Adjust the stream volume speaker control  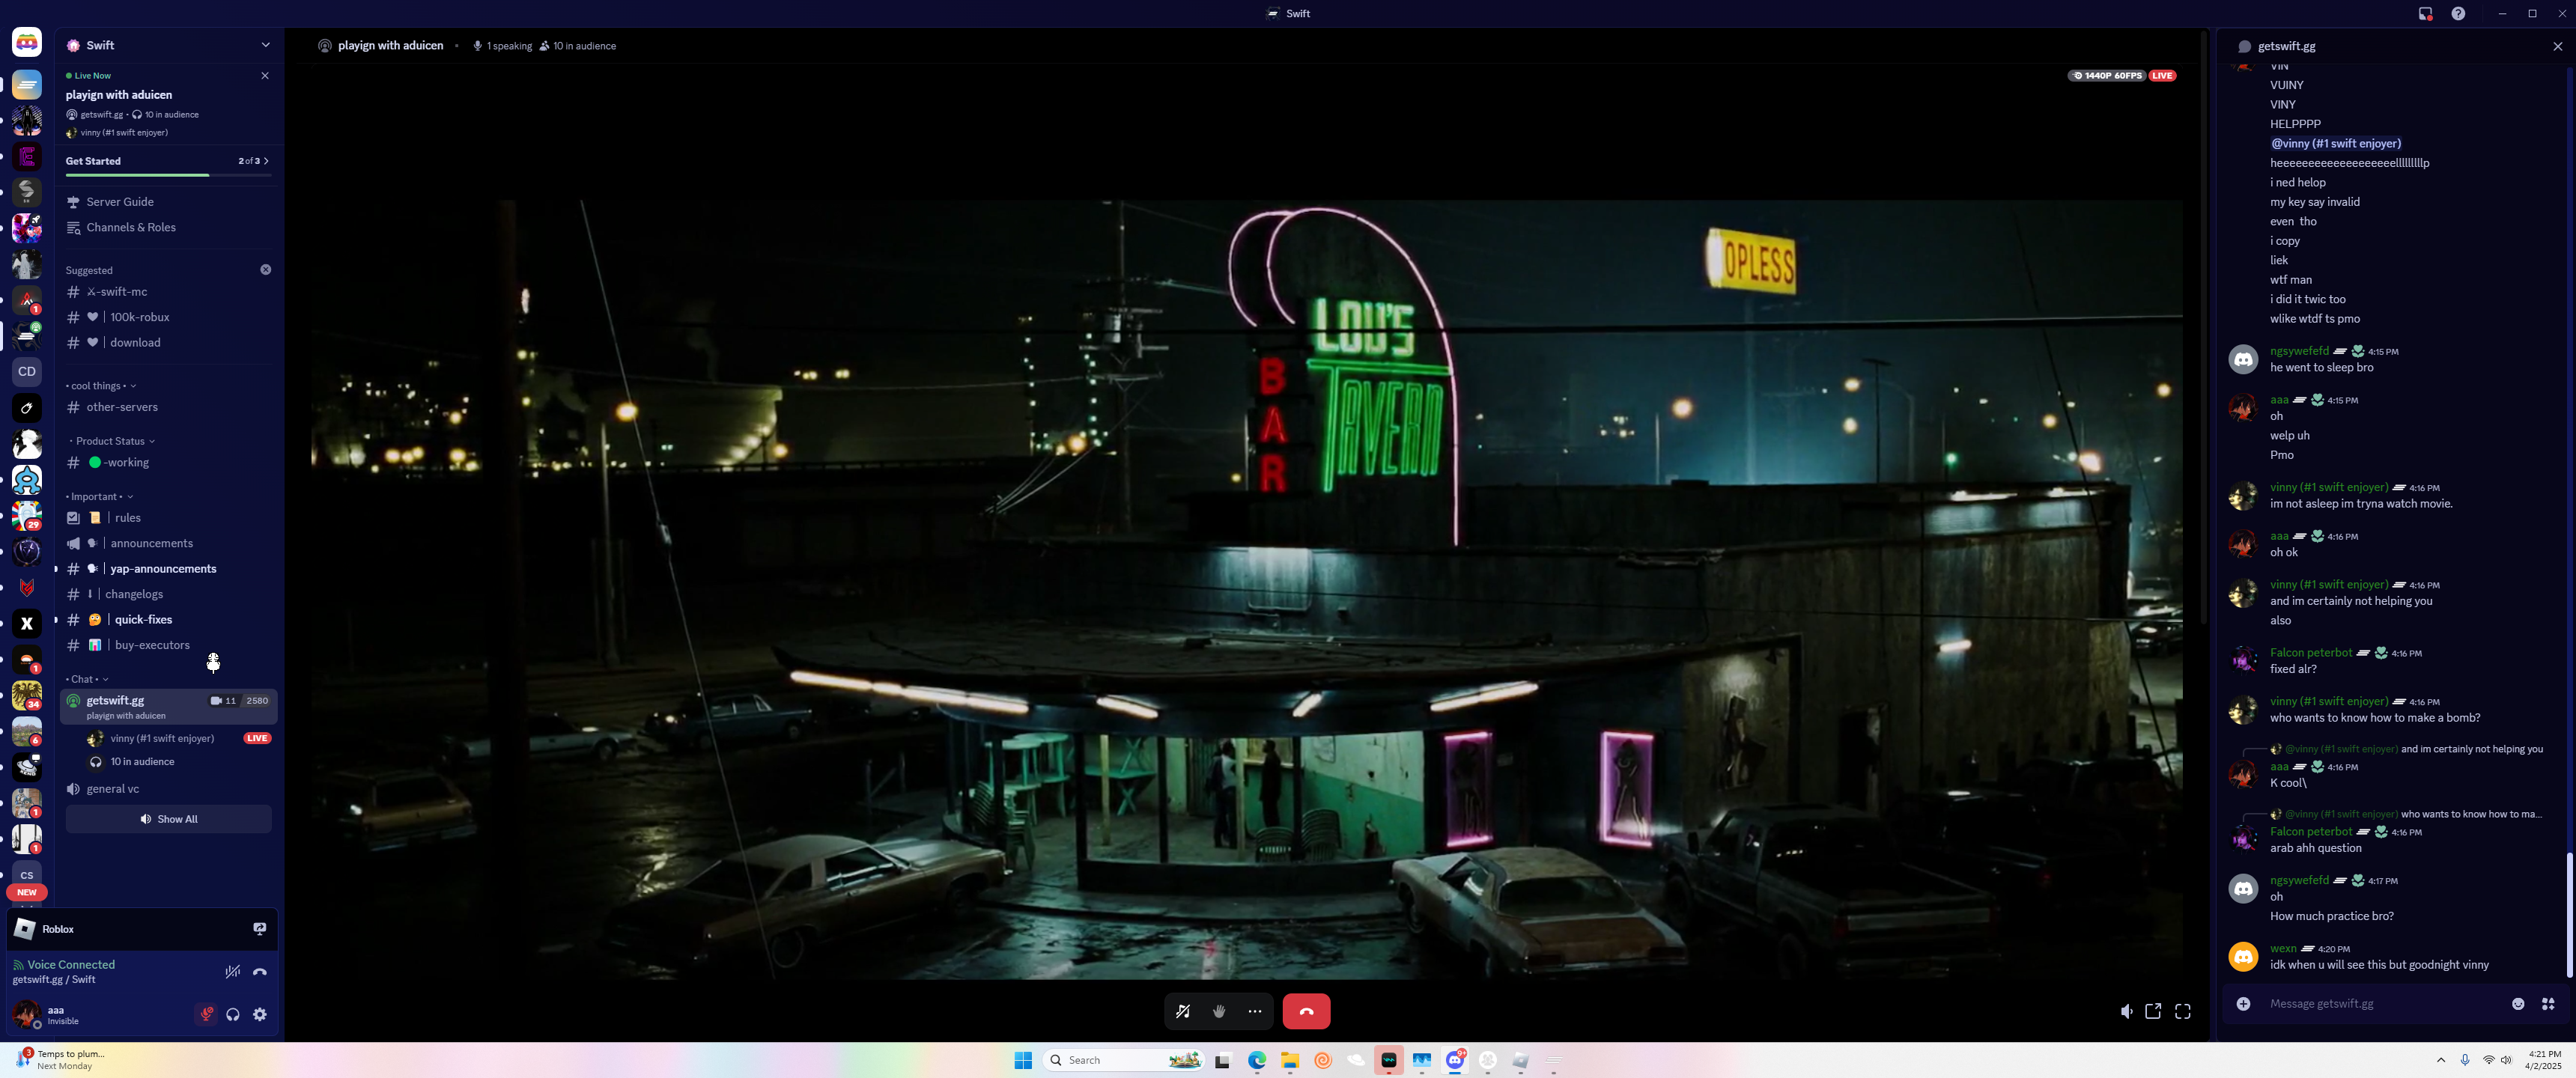click(x=2125, y=1011)
